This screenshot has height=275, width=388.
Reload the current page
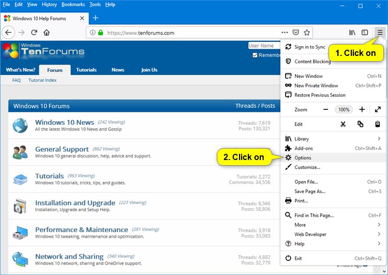pos(34,33)
